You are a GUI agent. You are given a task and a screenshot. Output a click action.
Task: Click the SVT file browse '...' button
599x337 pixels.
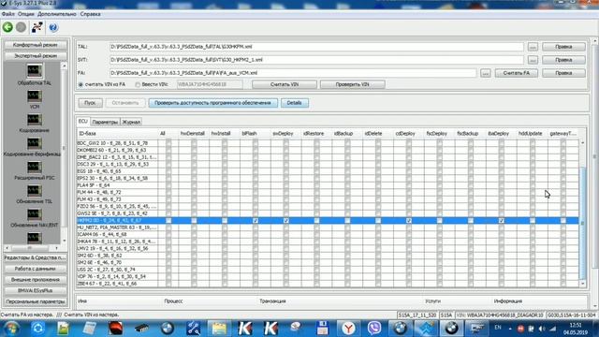pos(533,60)
